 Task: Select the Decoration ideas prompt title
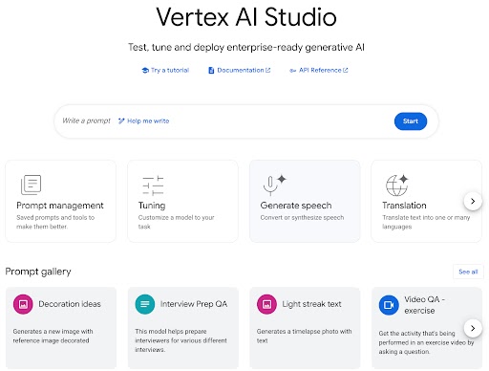(x=70, y=304)
